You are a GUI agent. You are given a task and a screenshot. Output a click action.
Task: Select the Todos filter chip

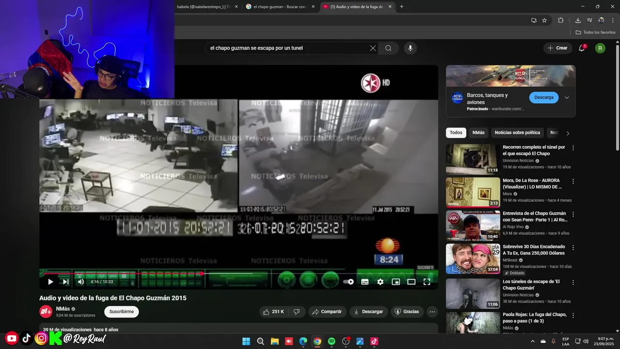pyautogui.click(x=456, y=133)
